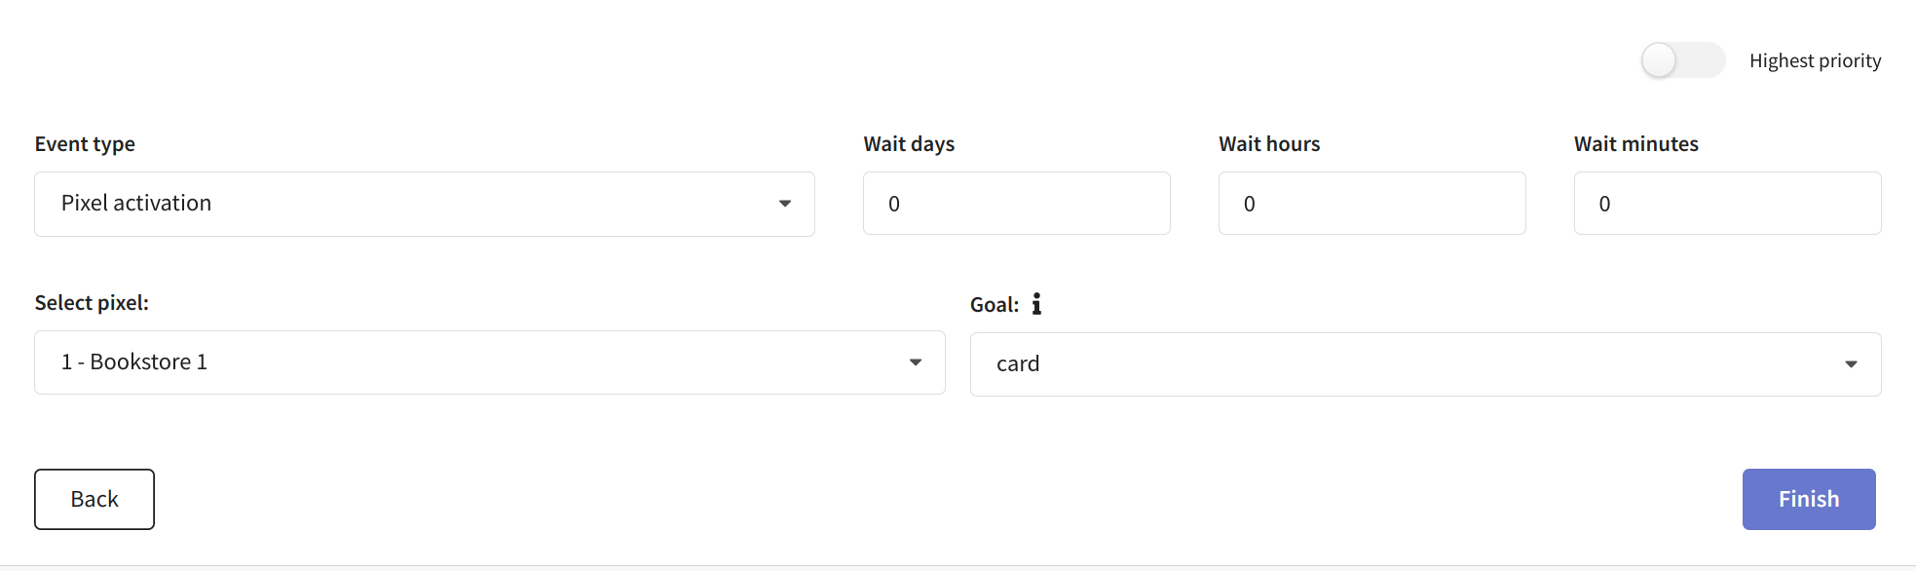This screenshot has width=1916, height=571.
Task: Click the Event type label
Action: (x=85, y=144)
